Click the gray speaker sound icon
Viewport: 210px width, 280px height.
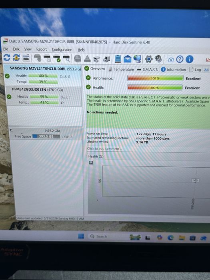click(158, 59)
